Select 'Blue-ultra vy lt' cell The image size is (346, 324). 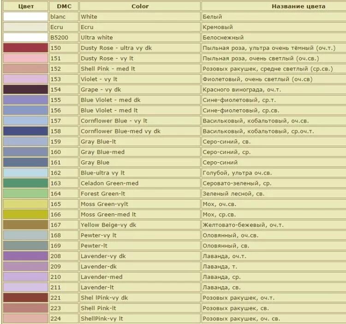coord(140,173)
